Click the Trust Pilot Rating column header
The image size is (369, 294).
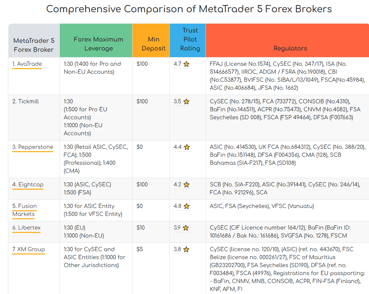pyautogui.click(x=190, y=40)
